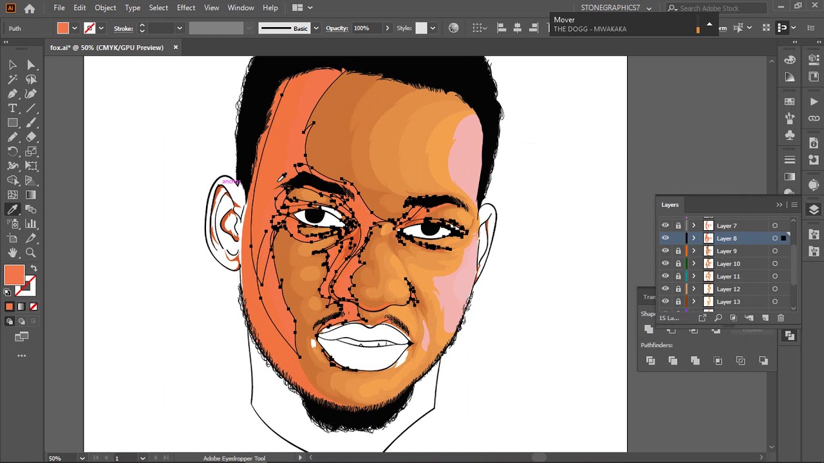Viewport: 824px width, 463px height.
Task: Collapse the Layers panel with double arrows
Action: pyautogui.click(x=779, y=204)
